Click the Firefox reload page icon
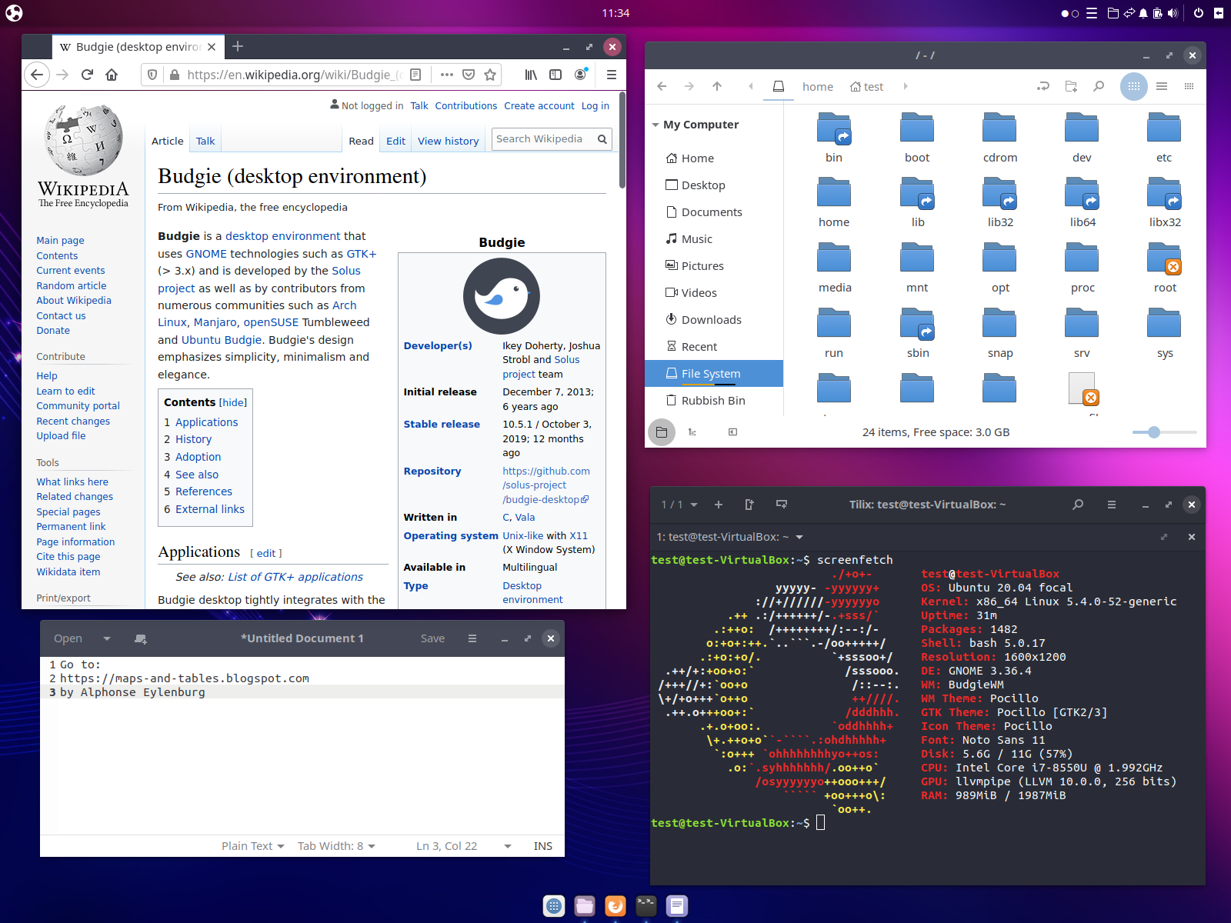 pos(87,75)
